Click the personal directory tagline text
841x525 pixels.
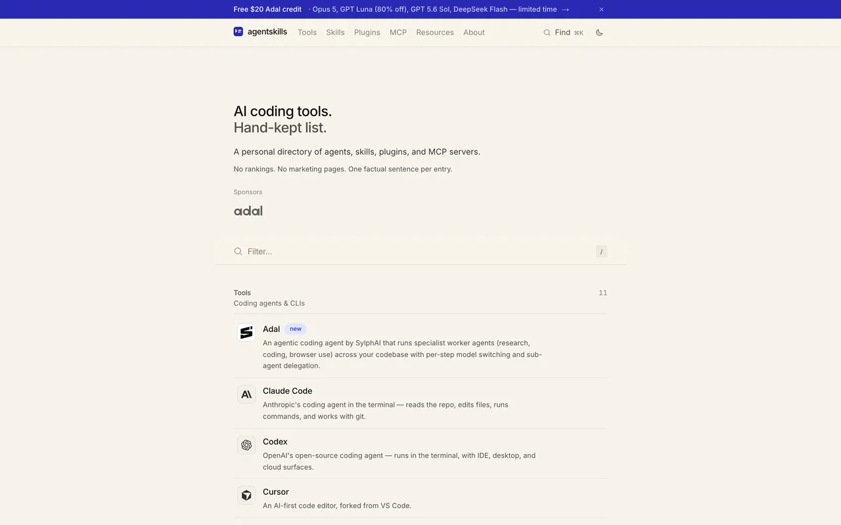coord(357,152)
